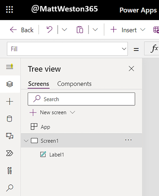Viewport: 159px width, 196px height.
Task: Open the Insert pane plus icon
Action: [x=10, y=101]
